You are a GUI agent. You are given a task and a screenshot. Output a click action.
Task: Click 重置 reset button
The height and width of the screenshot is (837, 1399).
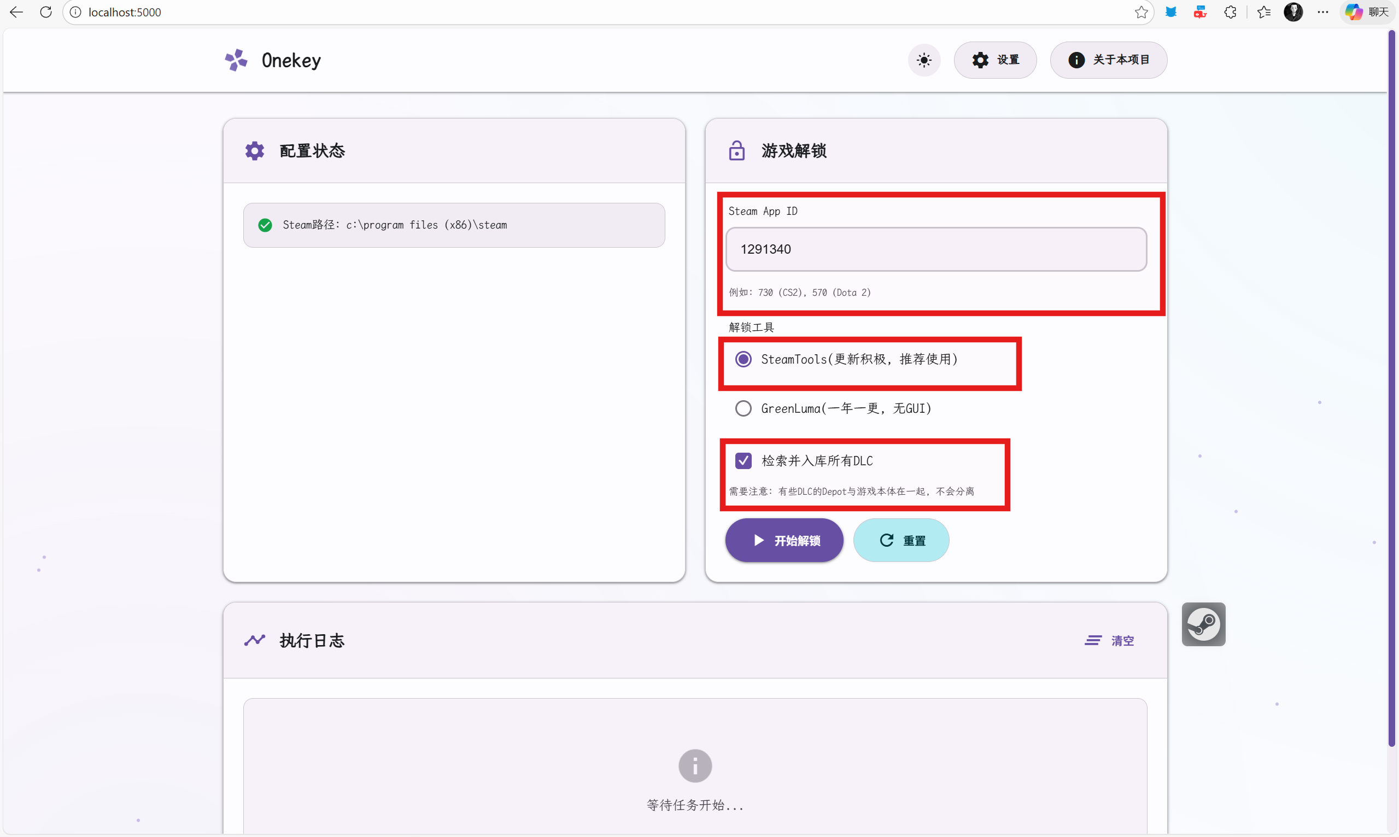(900, 540)
